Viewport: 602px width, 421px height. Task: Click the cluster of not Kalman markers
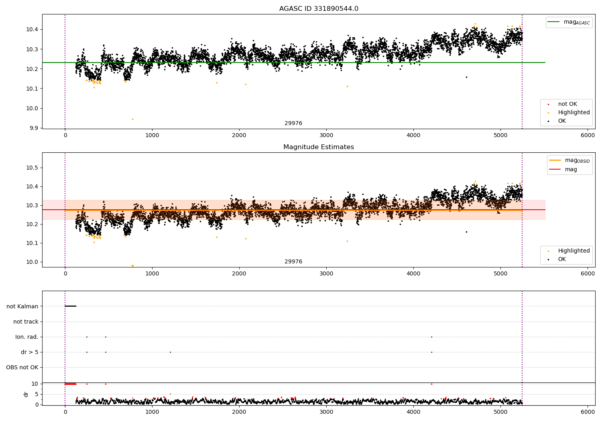coord(71,306)
